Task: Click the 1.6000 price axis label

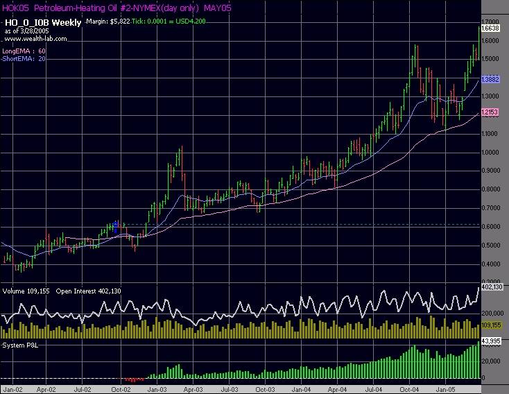Action: pos(490,41)
